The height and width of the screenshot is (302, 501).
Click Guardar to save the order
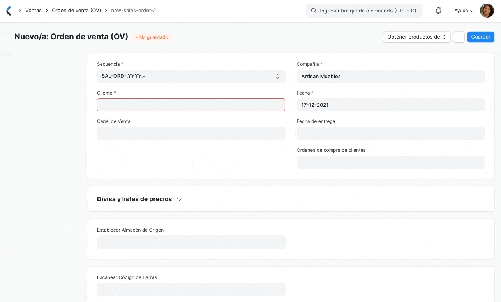(480, 37)
